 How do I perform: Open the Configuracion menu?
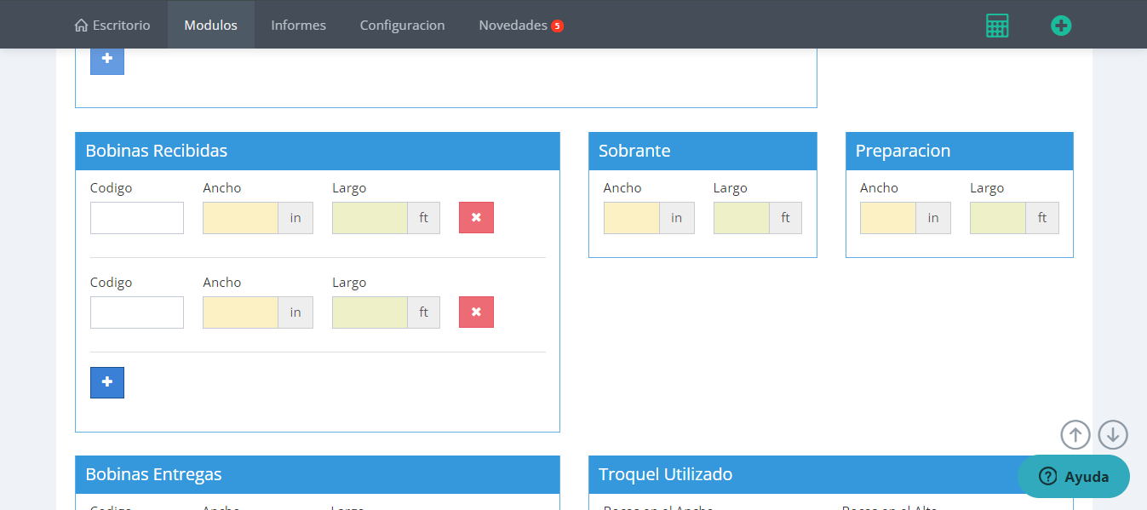click(402, 26)
